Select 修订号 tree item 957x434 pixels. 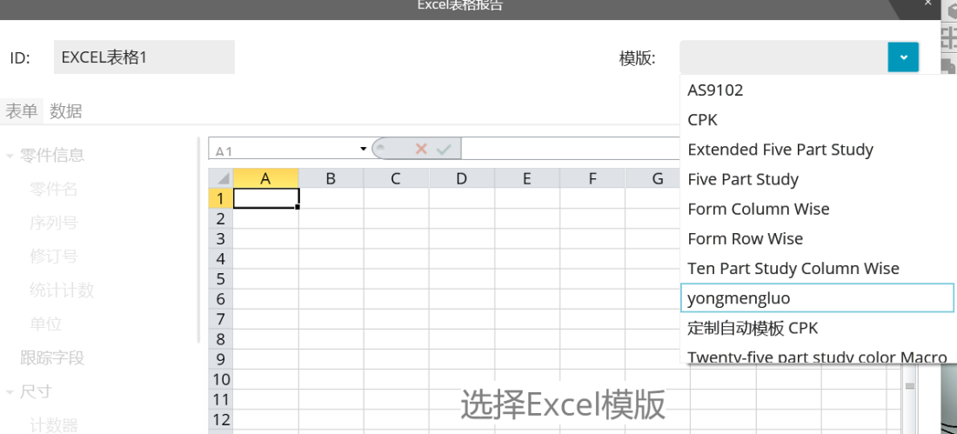click(x=54, y=257)
